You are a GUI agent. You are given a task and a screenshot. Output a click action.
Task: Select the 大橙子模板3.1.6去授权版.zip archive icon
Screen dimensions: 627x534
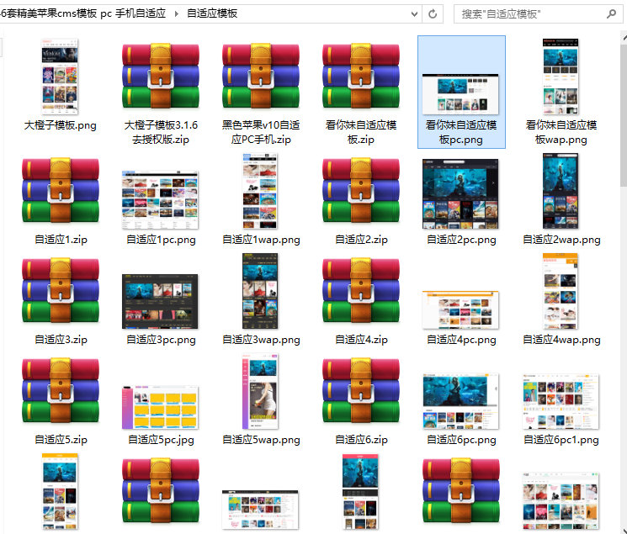[x=161, y=76]
